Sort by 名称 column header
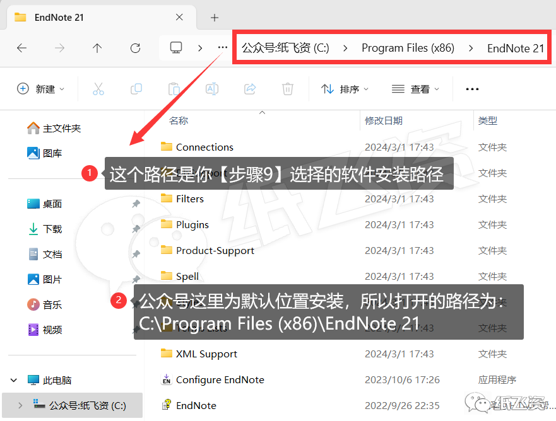This screenshot has height=421, width=556. click(x=179, y=121)
